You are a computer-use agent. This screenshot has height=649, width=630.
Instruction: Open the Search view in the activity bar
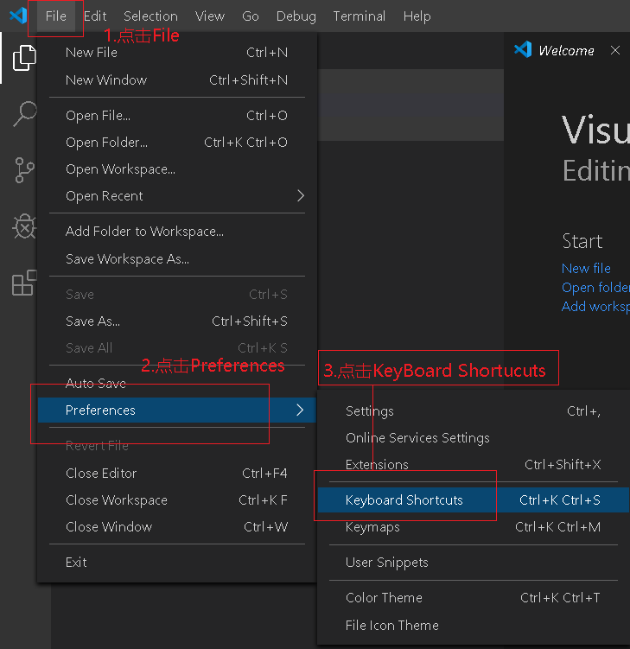pos(24,113)
